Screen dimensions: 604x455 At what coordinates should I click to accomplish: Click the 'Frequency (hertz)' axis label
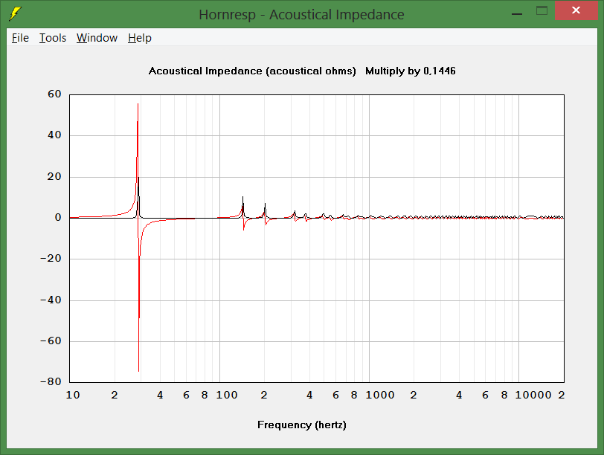(x=302, y=425)
